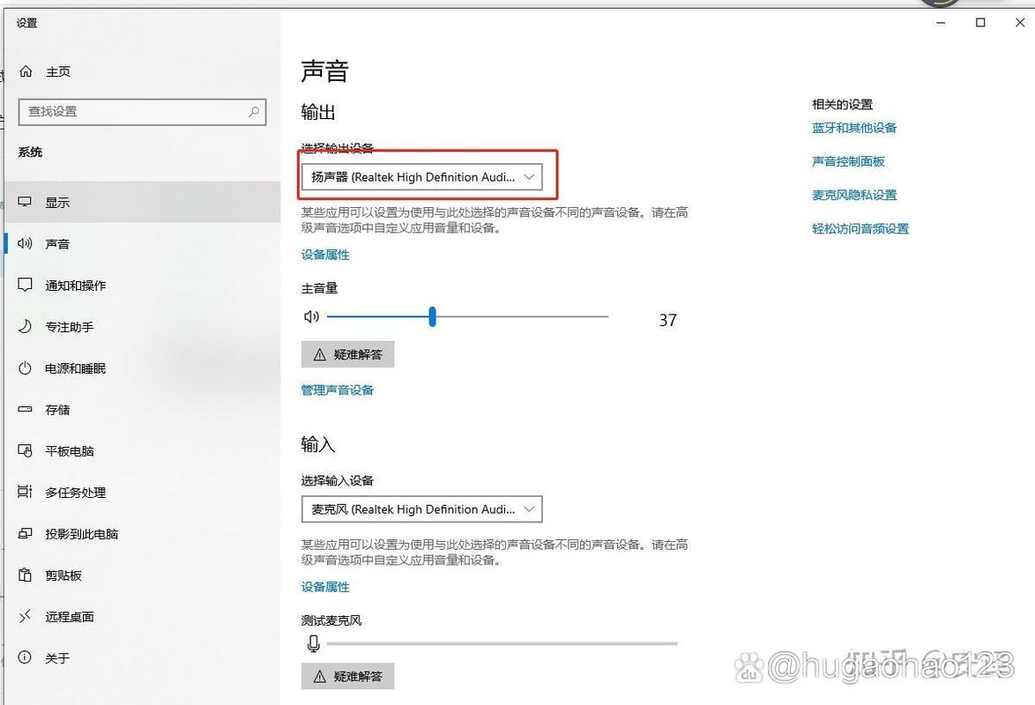This screenshot has height=705, width=1035.
Task: Click the 剪贴板 clipboard icon
Action: point(25,575)
